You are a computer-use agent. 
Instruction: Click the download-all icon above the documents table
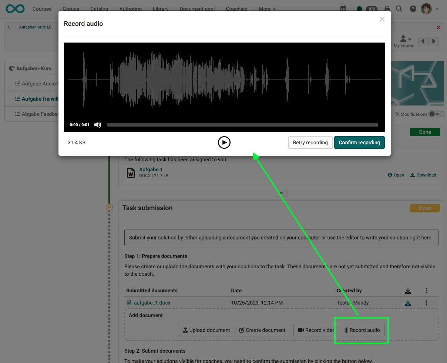[x=408, y=290]
